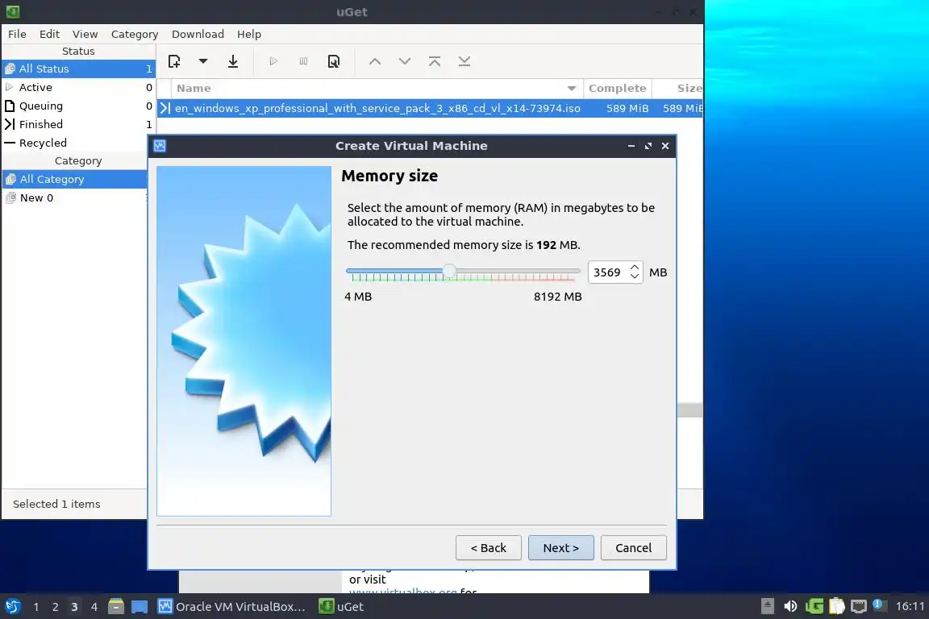Viewport: 929px width, 619px height.
Task: Select All Status in the status list
Action: coord(78,69)
